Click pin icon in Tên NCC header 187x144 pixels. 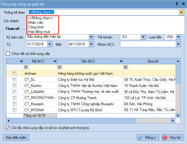click(121, 62)
